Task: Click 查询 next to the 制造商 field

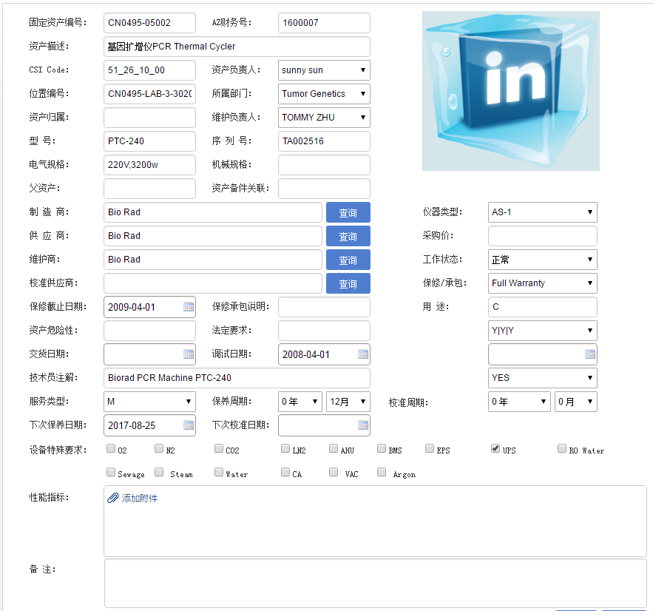Action: (348, 212)
